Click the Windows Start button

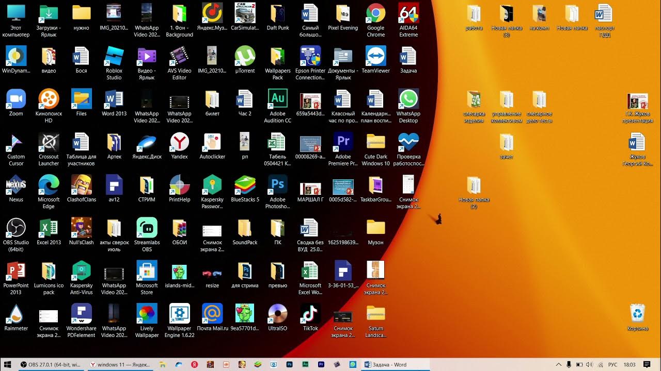(8, 364)
